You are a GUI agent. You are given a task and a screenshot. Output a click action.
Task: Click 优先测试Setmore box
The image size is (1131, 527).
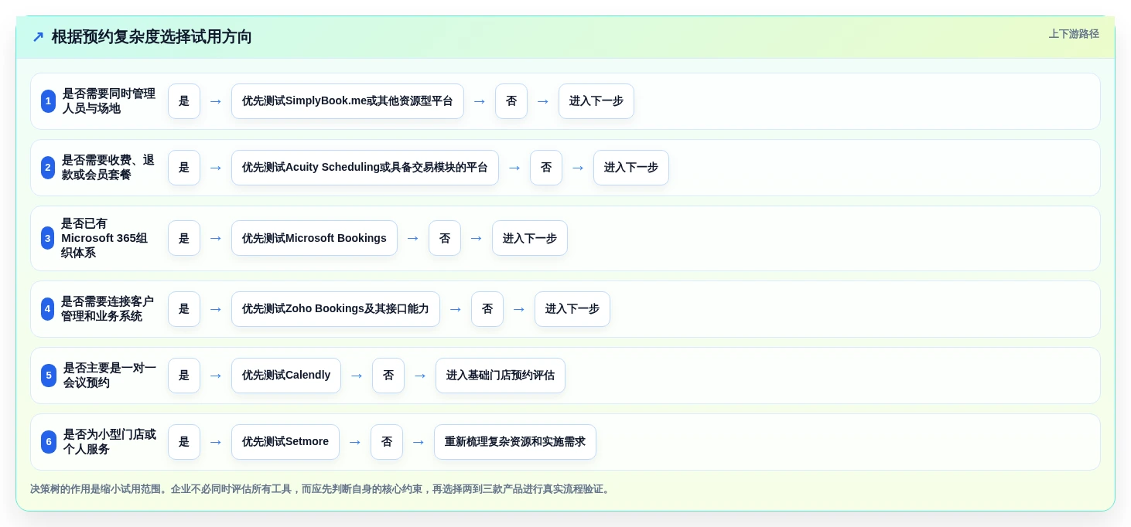click(x=285, y=442)
